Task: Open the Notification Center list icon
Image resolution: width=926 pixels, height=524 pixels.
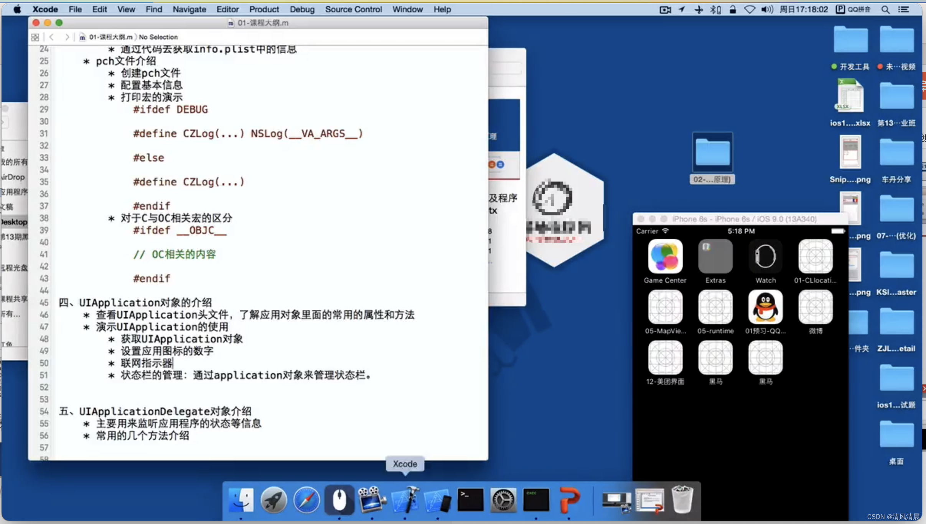Action: (x=904, y=9)
